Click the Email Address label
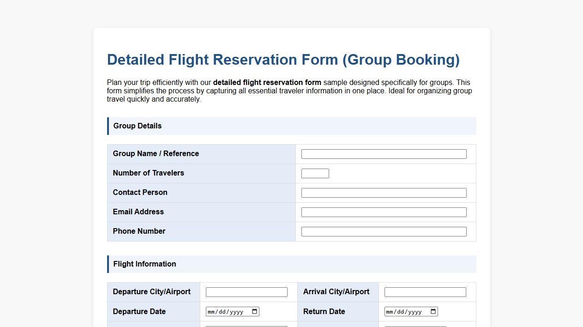583x327 pixels. tap(138, 212)
